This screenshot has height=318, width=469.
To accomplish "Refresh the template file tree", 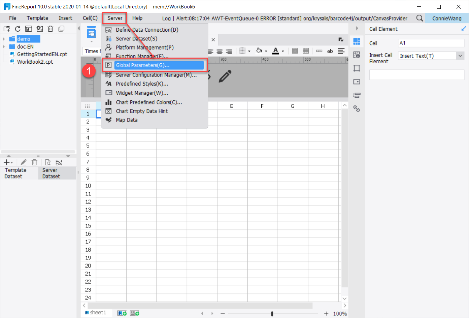I will coord(18,29).
